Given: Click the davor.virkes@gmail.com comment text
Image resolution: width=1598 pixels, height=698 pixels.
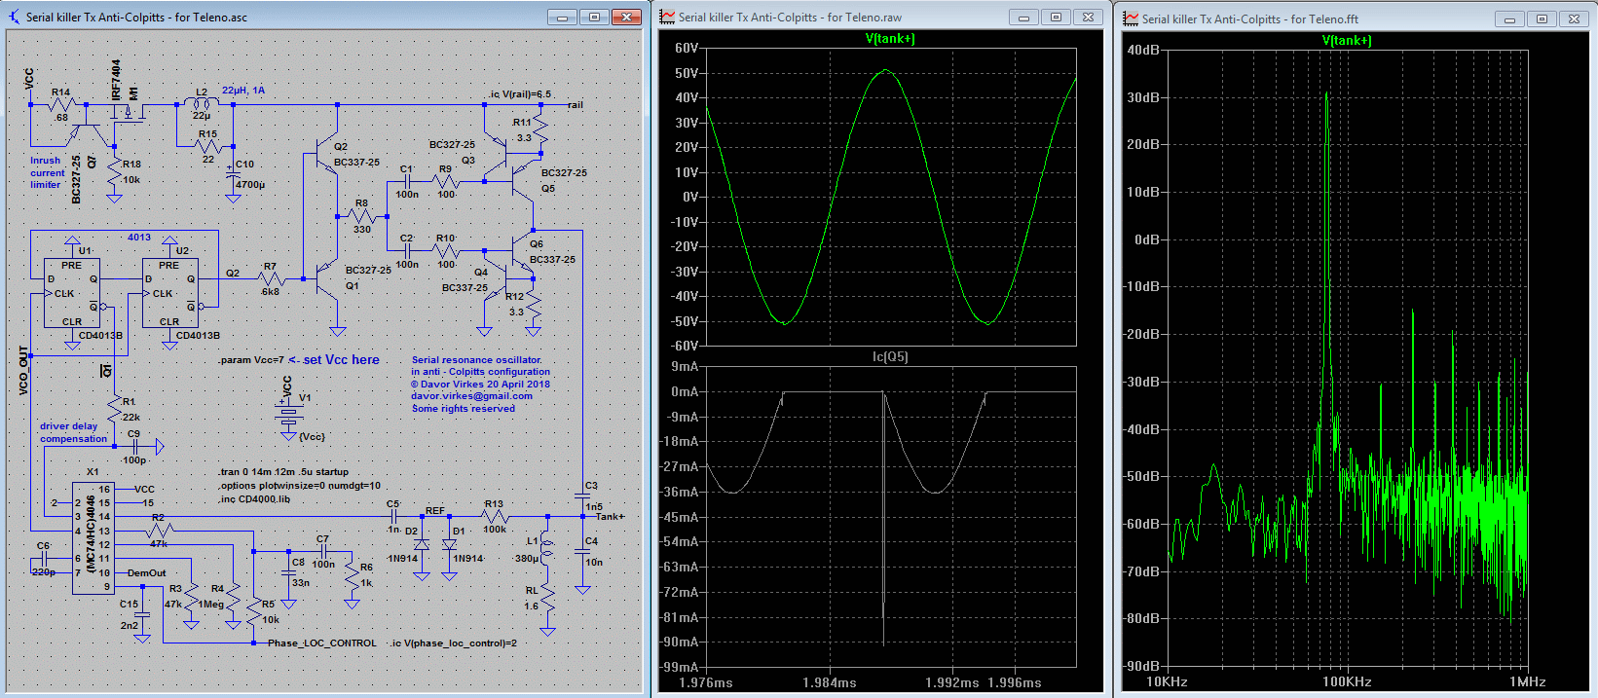Looking at the screenshot, I should (471, 396).
